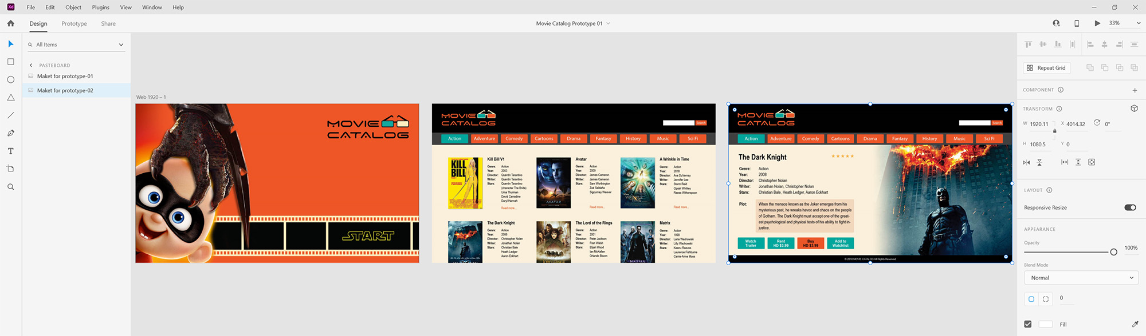Select the Ellipse tool

coord(10,79)
